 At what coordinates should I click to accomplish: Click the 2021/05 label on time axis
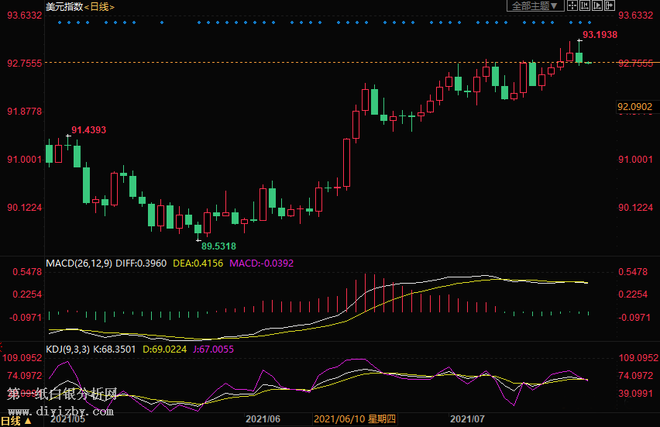(x=68, y=419)
